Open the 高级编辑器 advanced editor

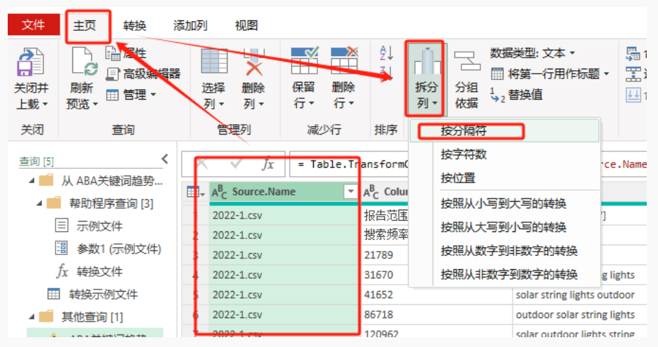[x=143, y=74]
